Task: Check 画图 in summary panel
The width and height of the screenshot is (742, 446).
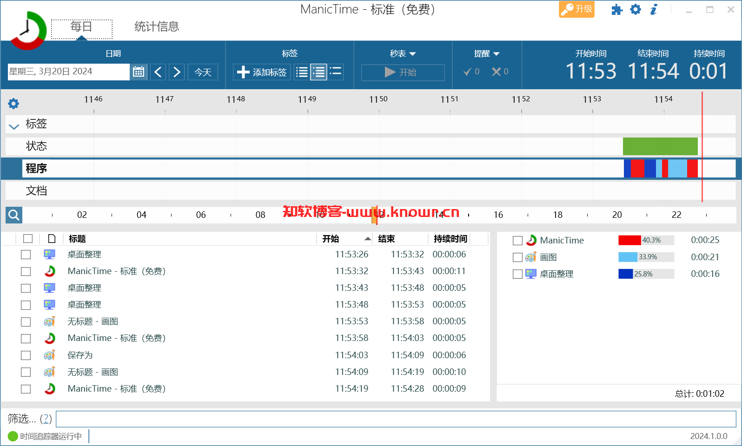Action: click(x=517, y=257)
